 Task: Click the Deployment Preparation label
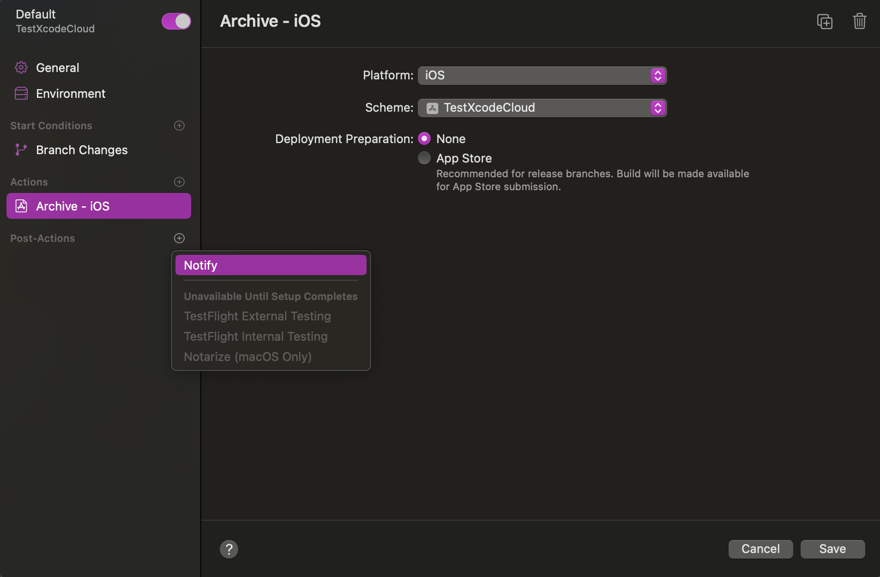[344, 139]
